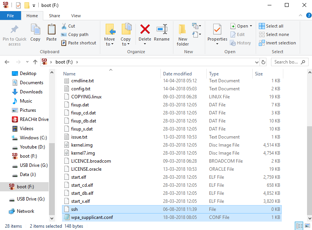This screenshot has height=230, width=312.
Task: Click Copy path in the Clipboard group
Action: [x=75, y=34]
